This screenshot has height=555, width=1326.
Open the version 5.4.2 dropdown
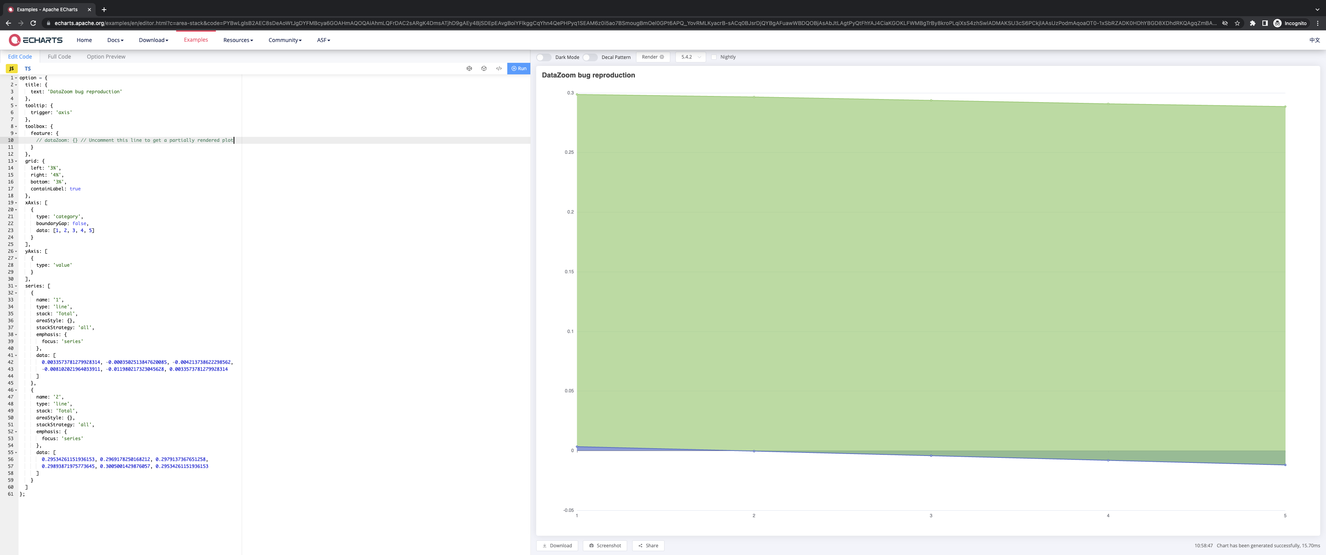pos(690,57)
